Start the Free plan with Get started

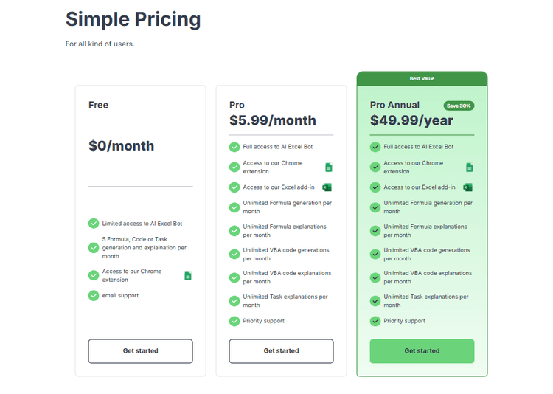(x=140, y=351)
